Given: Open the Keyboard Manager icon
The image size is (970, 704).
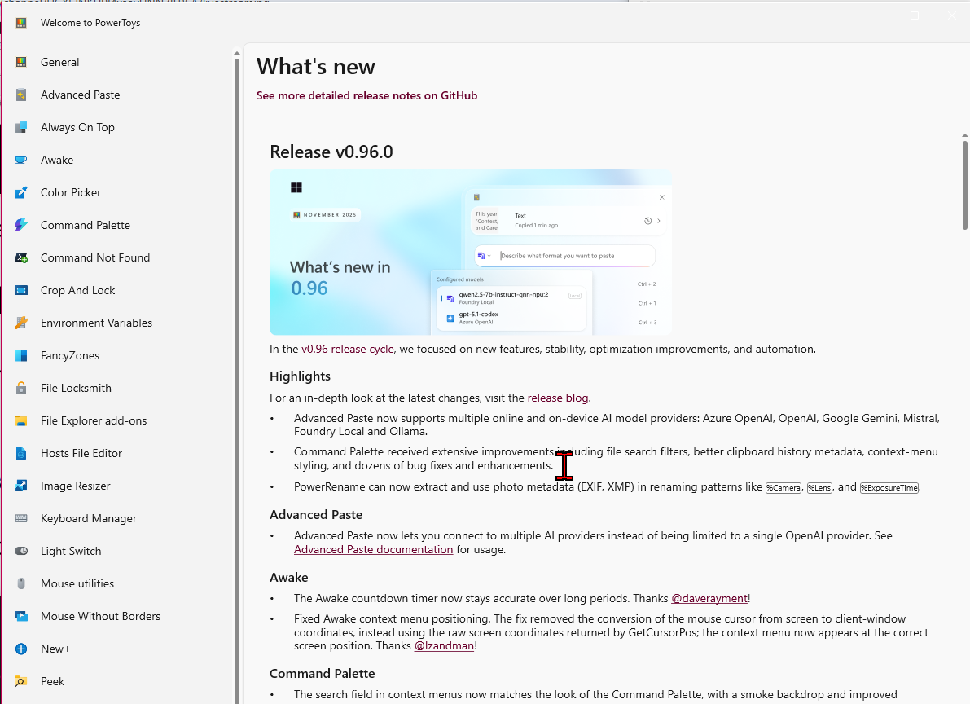Looking at the screenshot, I should [x=22, y=518].
